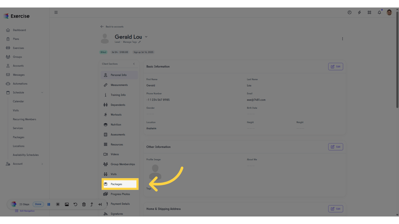Click the hamburger menu icon at top left
This screenshot has height=224, width=399.
coord(56,12)
